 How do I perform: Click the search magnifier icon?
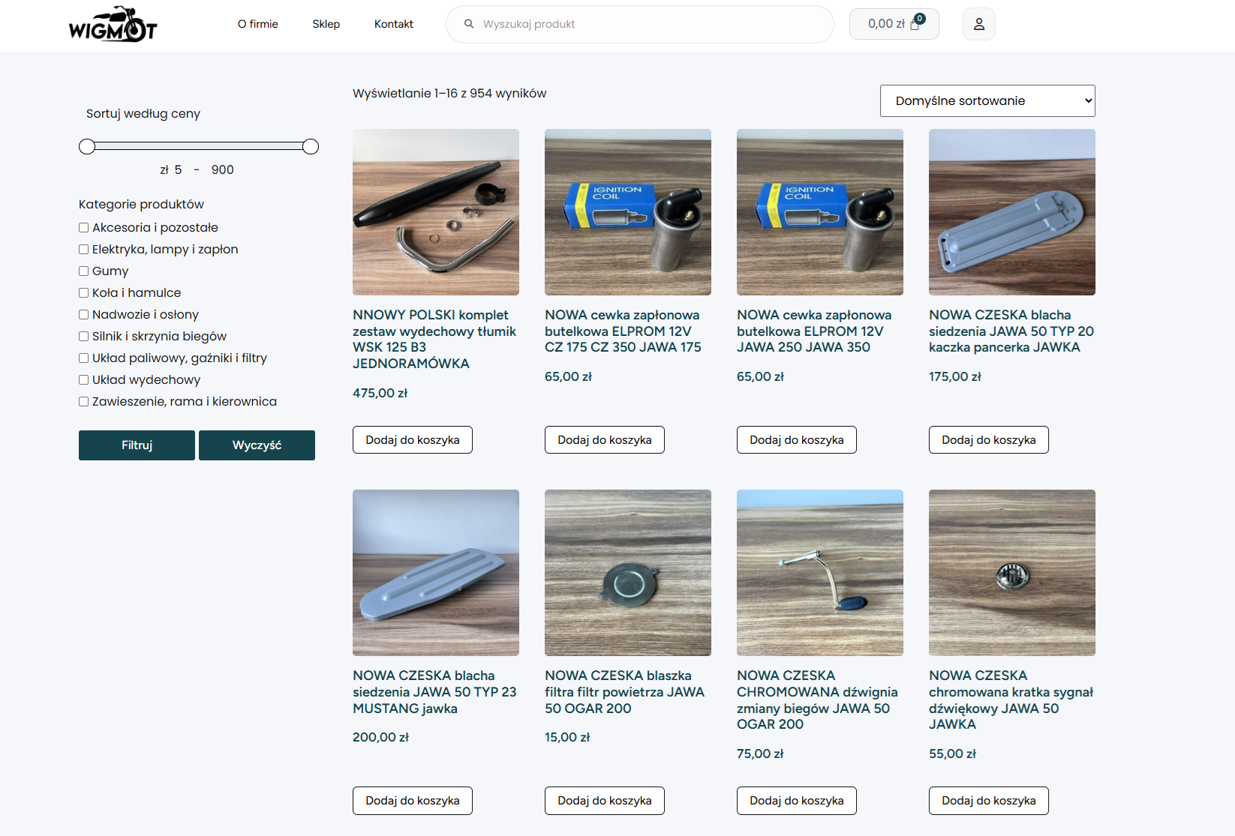tap(469, 24)
